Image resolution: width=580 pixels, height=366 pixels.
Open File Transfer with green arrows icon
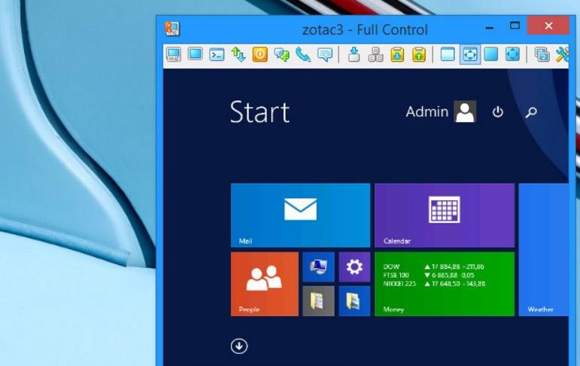(x=238, y=54)
